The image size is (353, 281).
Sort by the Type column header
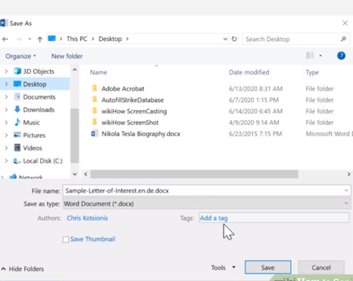pos(312,72)
